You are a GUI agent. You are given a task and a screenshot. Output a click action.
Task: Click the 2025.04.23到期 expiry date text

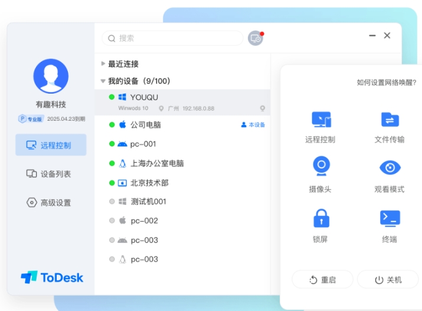pos(66,119)
